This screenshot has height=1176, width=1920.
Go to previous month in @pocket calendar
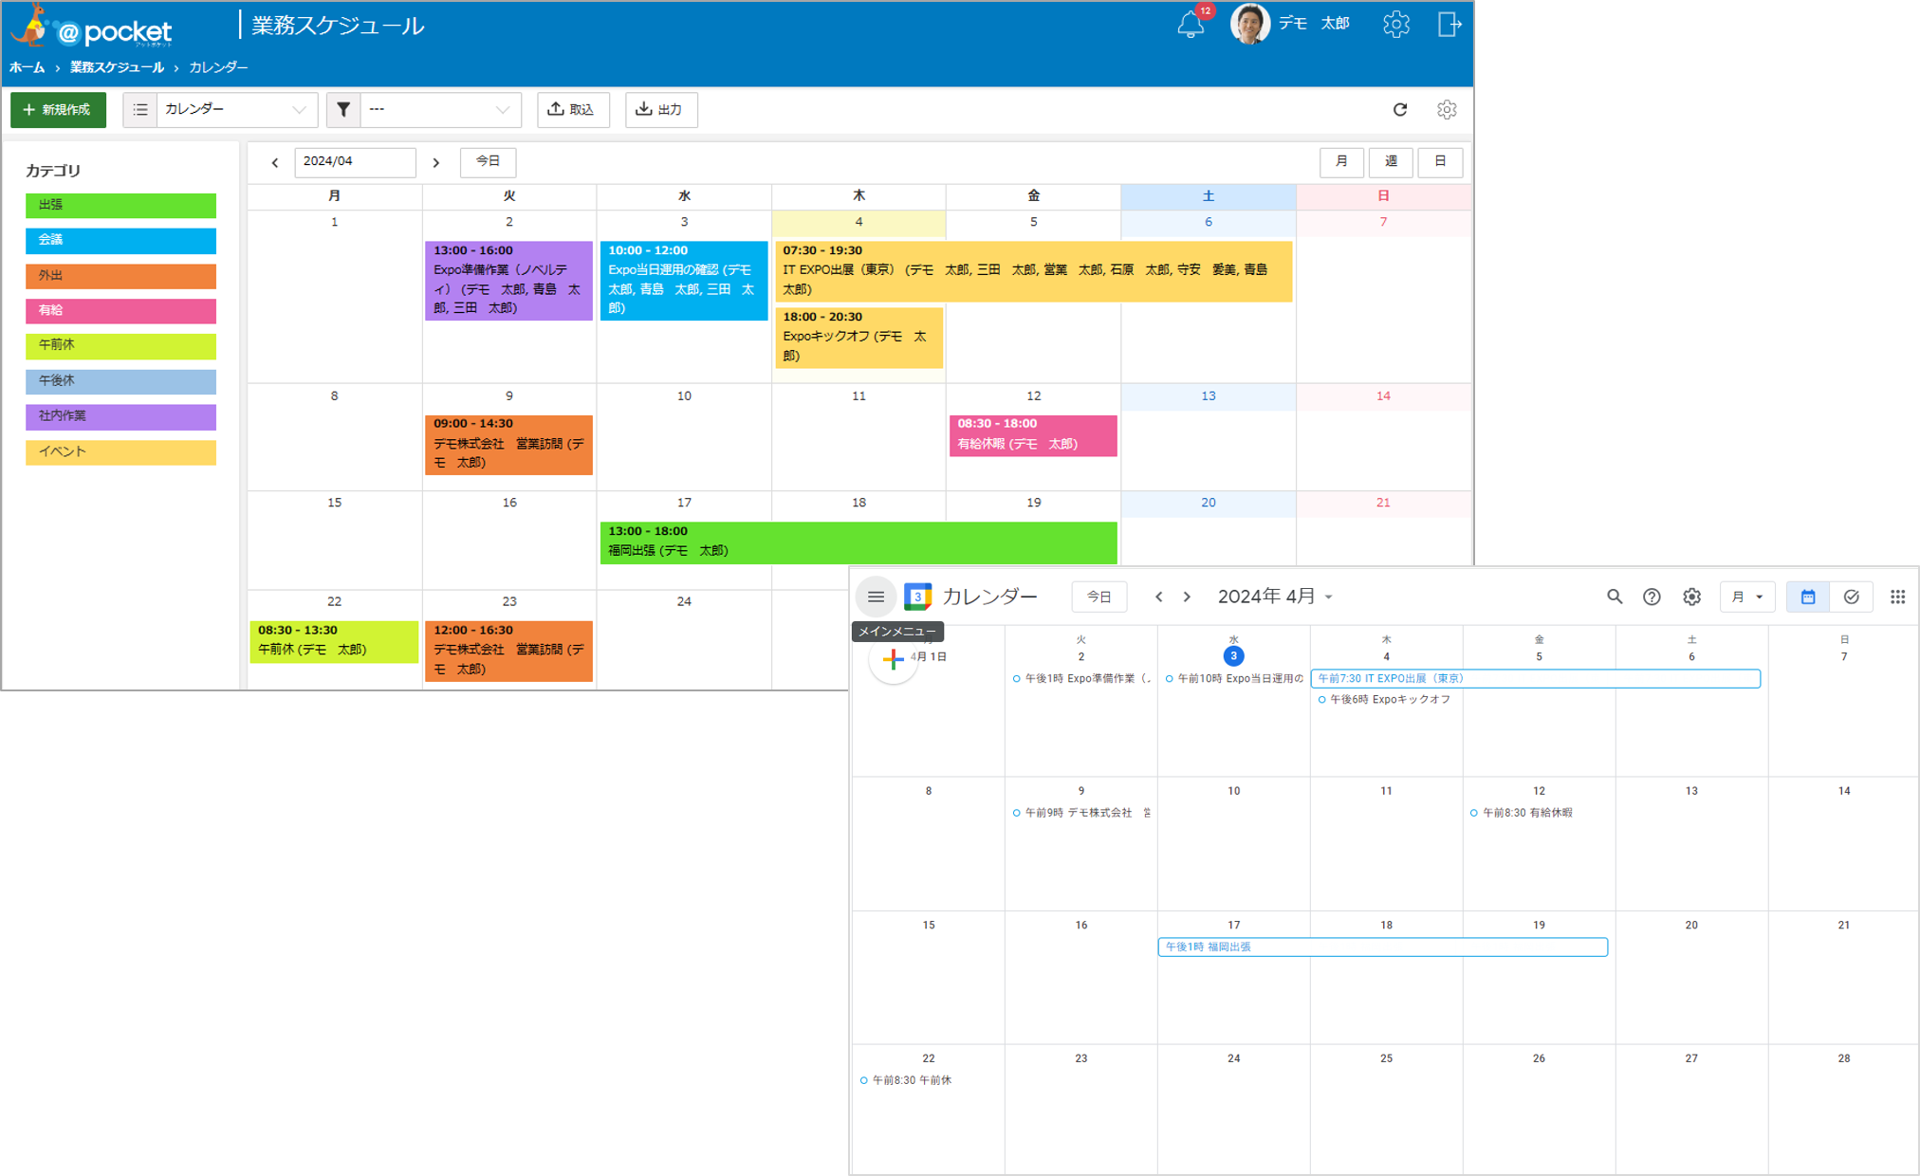275,162
